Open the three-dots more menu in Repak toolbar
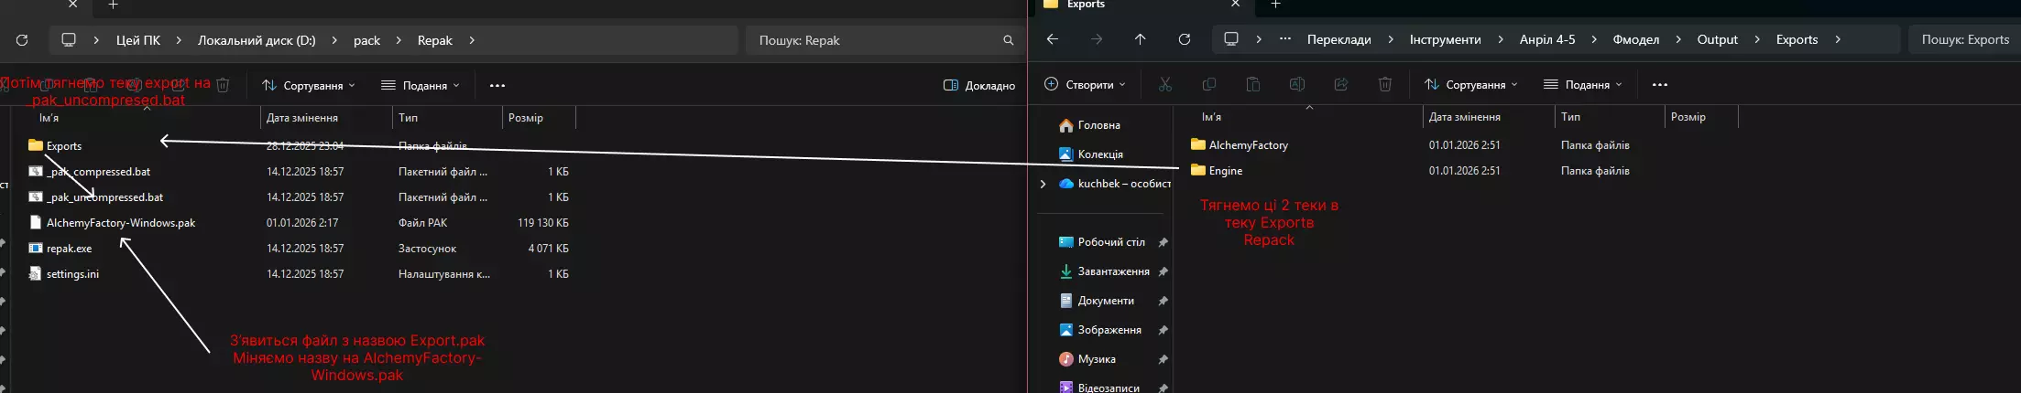2021x393 pixels. pyautogui.click(x=497, y=85)
